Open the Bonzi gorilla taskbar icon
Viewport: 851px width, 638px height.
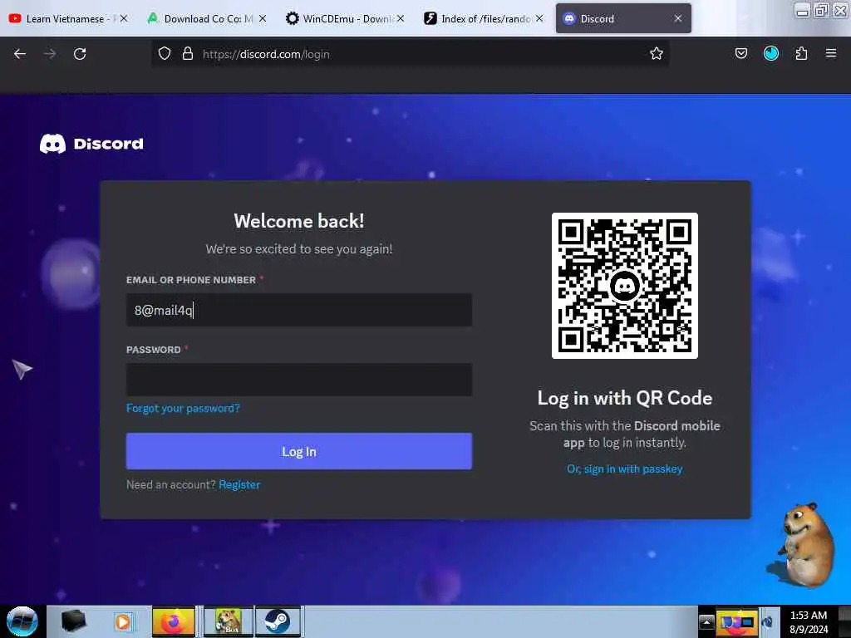coord(228,621)
